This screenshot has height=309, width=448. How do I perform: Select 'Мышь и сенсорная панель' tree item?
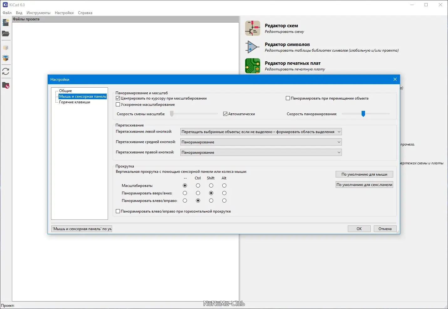tap(83, 96)
